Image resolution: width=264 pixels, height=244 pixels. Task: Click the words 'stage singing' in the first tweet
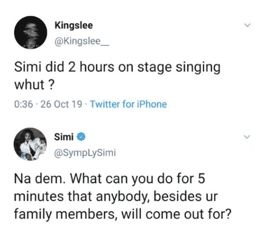179,68
